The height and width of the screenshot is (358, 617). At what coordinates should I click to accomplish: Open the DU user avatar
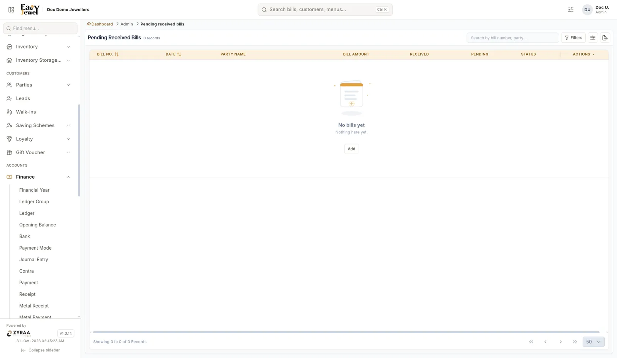[587, 10]
